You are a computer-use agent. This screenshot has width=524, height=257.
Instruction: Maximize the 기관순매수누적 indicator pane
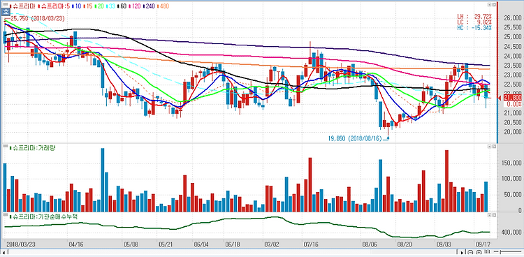pos(488,215)
